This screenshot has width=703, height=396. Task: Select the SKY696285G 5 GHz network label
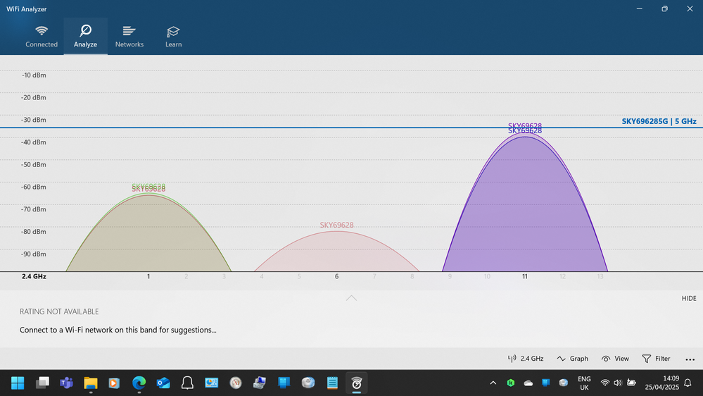tap(659, 121)
